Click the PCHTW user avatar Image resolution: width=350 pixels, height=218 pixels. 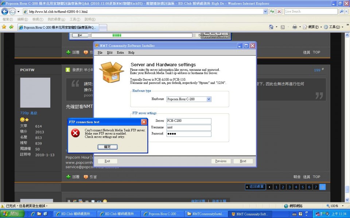coord(35,93)
